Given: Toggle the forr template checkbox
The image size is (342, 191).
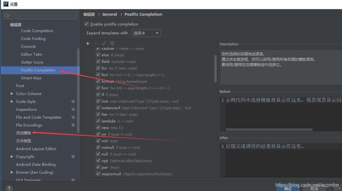Looking at the screenshot, I should pyautogui.click(x=98, y=88).
